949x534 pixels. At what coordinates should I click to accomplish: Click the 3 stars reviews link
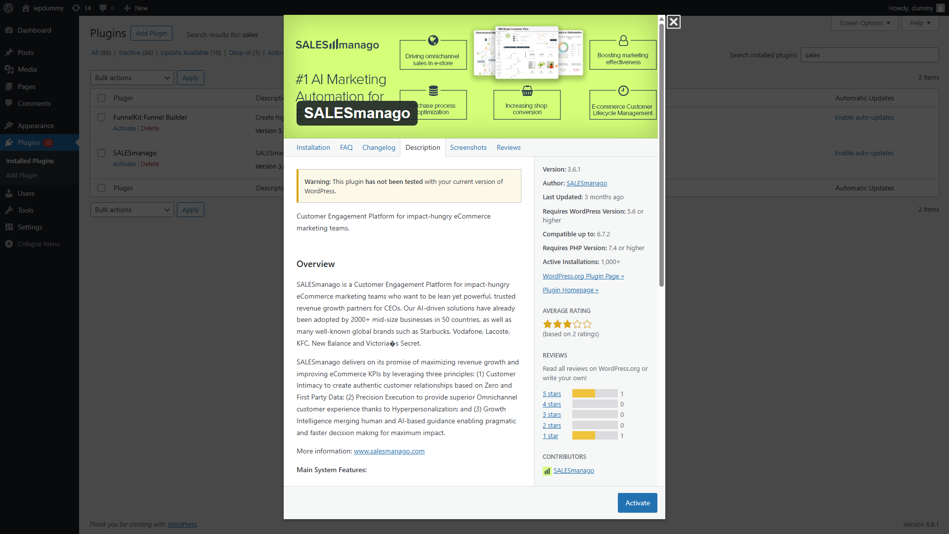coord(552,414)
